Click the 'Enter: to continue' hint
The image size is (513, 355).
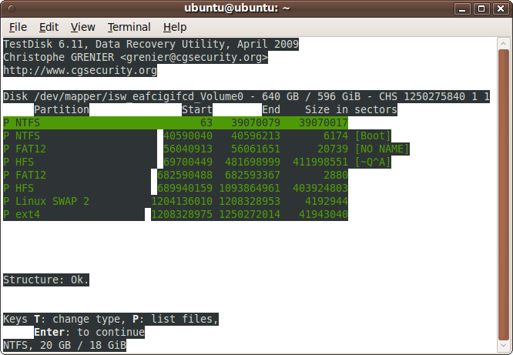coord(89,332)
